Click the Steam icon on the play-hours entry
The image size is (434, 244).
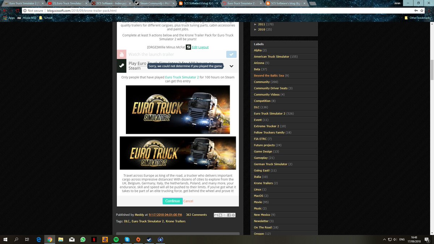pyautogui.click(x=122, y=66)
